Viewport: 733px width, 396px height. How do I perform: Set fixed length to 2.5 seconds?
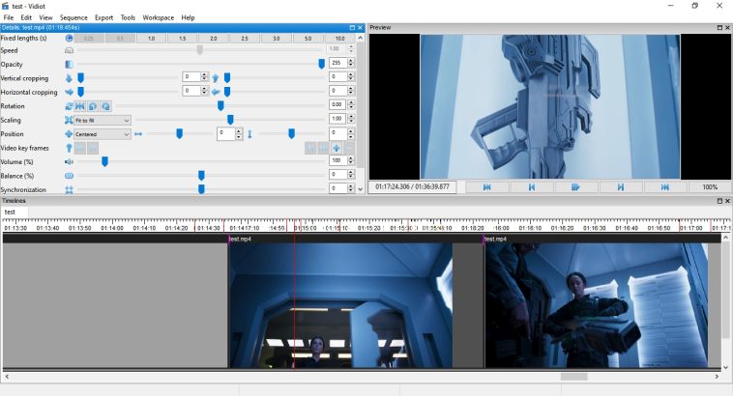245,39
